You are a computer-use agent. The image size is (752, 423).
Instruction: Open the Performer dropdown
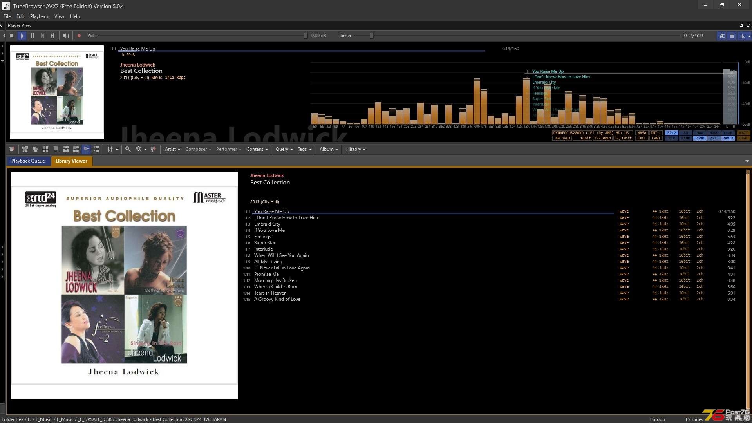[228, 149]
